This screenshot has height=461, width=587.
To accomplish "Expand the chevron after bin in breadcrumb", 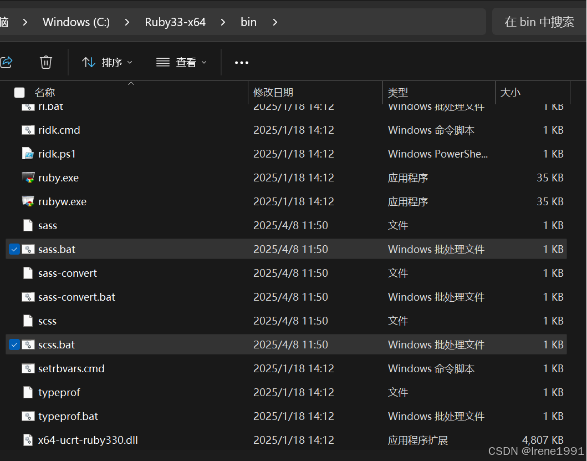I will tap(275, 22).
